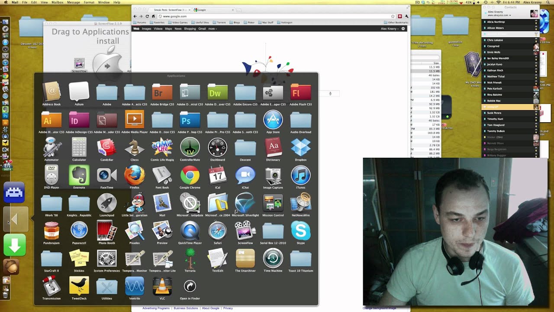The image size is (554, 312).
Task: Launch Launchpad
Action: [x=107, y=203]
